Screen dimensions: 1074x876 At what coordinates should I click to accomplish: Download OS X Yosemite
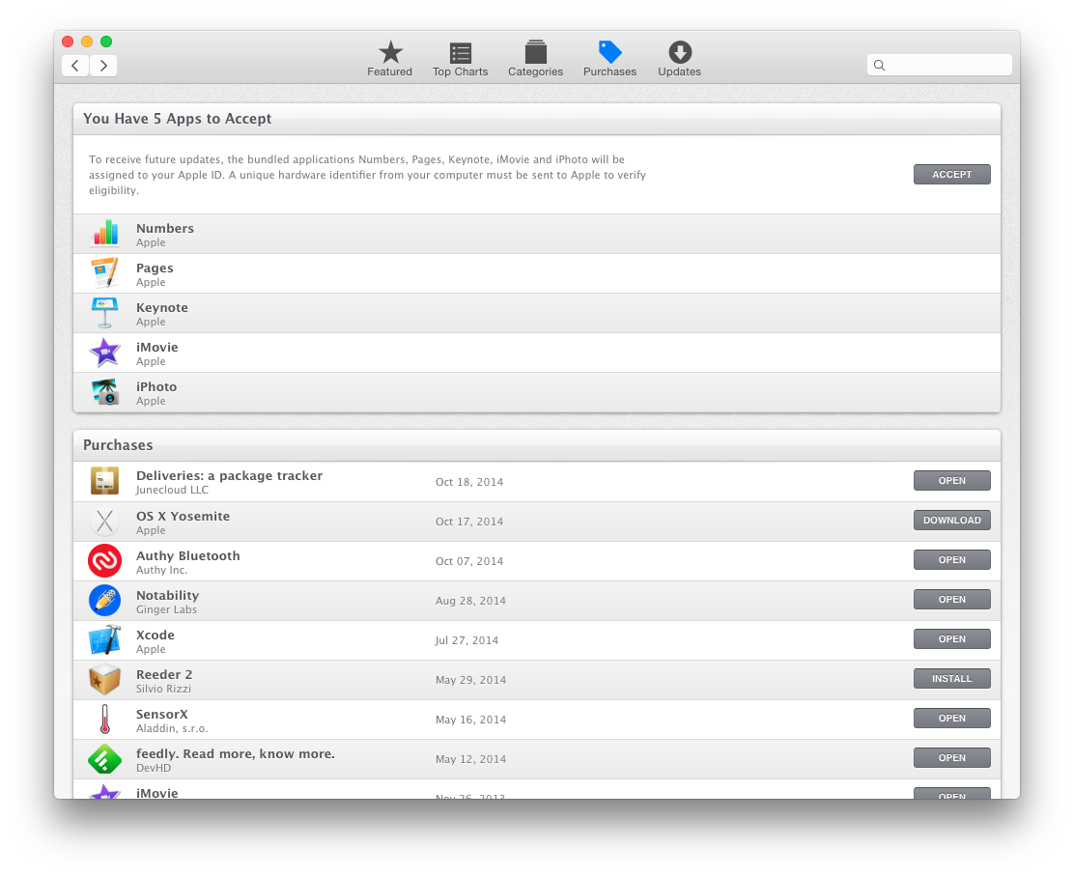coord(951,521)
